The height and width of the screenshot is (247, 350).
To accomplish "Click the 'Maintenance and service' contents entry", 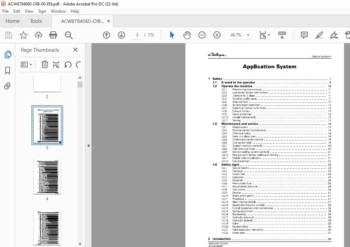I will coord(272,124).
